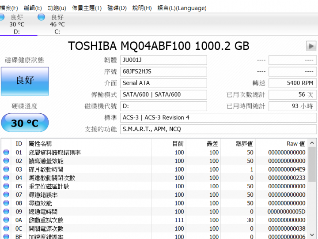Click status orb for attribute 04
This screenshot has height=239, width=318.
click(6, 178)
